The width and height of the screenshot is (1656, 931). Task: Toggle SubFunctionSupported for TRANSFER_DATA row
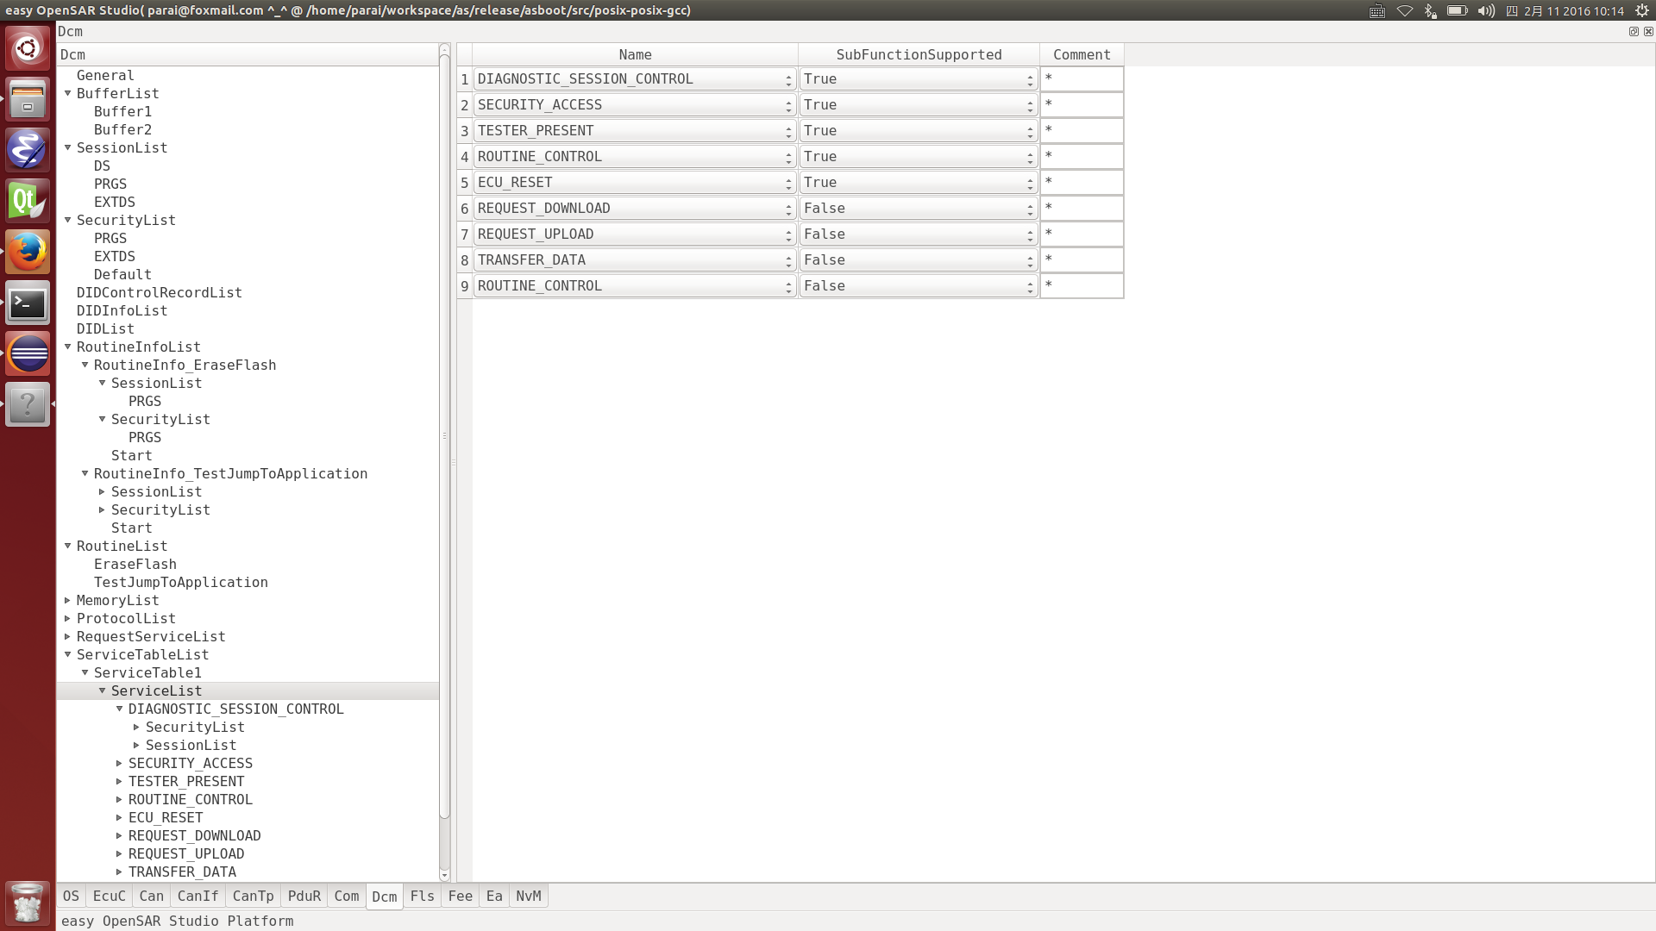point(1029,259)
